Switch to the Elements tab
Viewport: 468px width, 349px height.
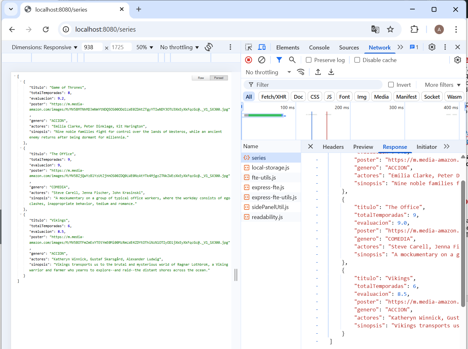click(x=288, y=48)
